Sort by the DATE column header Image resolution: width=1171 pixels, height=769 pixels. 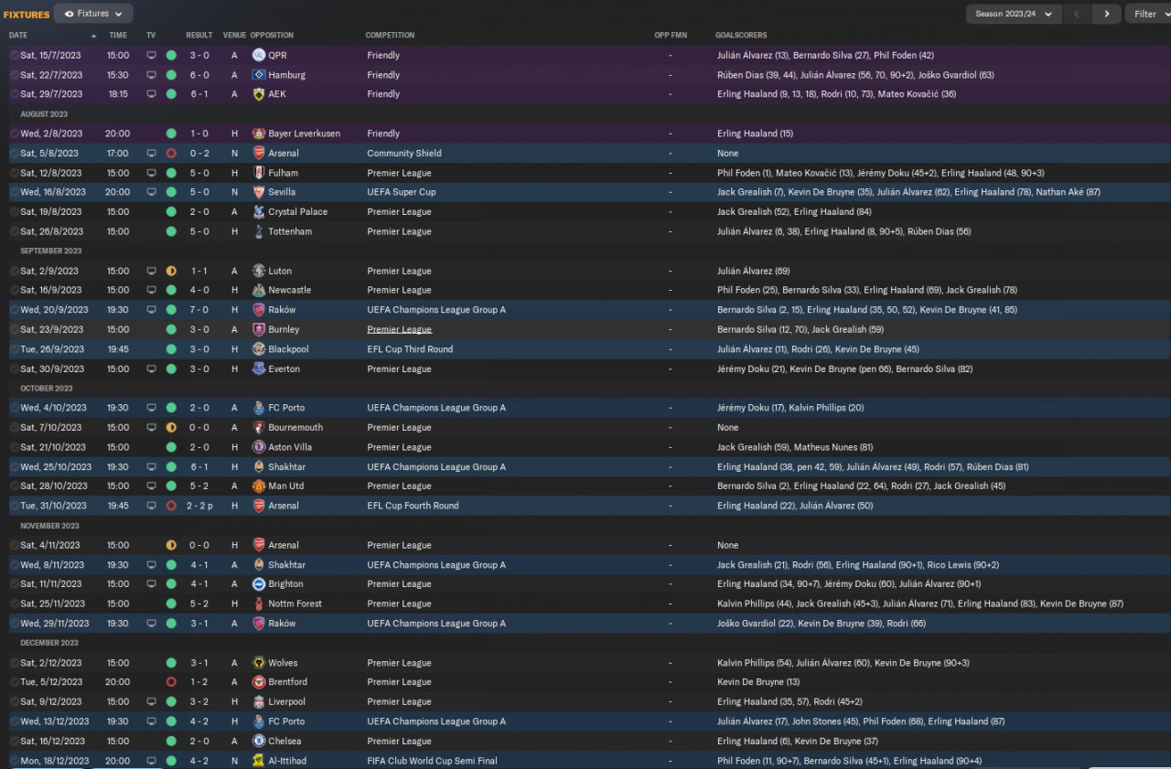pos(18,35)
